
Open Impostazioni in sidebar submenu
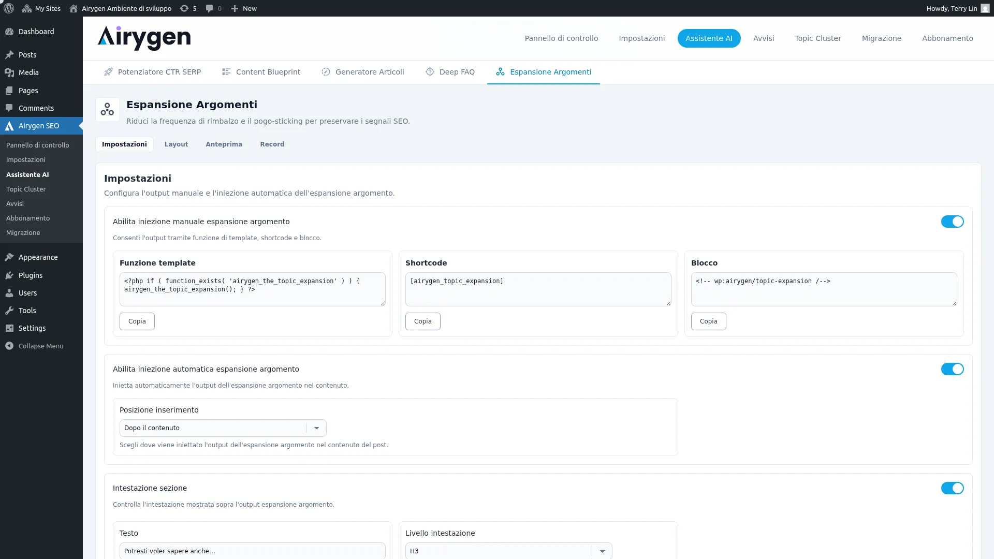26,160
